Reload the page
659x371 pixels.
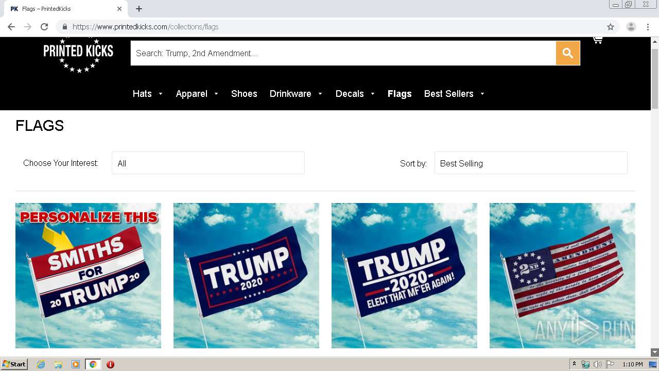tap(44, 27)
